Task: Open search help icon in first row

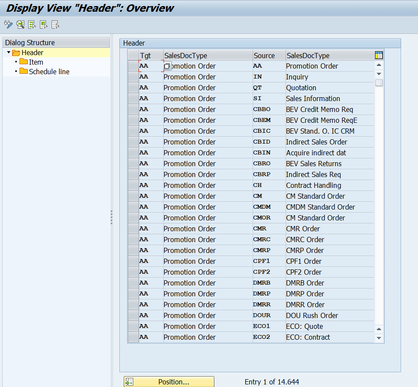Action: 167,66
